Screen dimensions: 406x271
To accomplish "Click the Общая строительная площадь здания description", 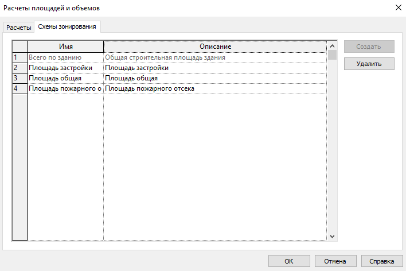I will [215, 57].
